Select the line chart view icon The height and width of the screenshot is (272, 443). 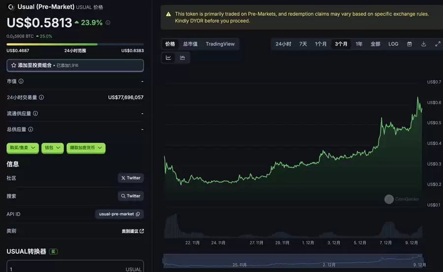[168, 57]
